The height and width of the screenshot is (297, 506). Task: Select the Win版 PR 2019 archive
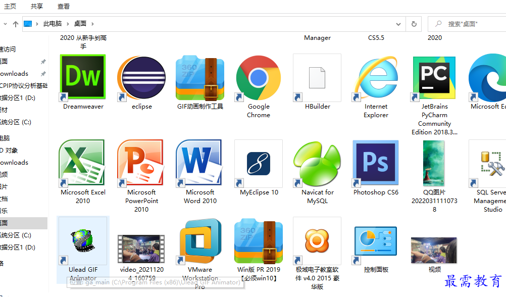click(x=259, y=241)
